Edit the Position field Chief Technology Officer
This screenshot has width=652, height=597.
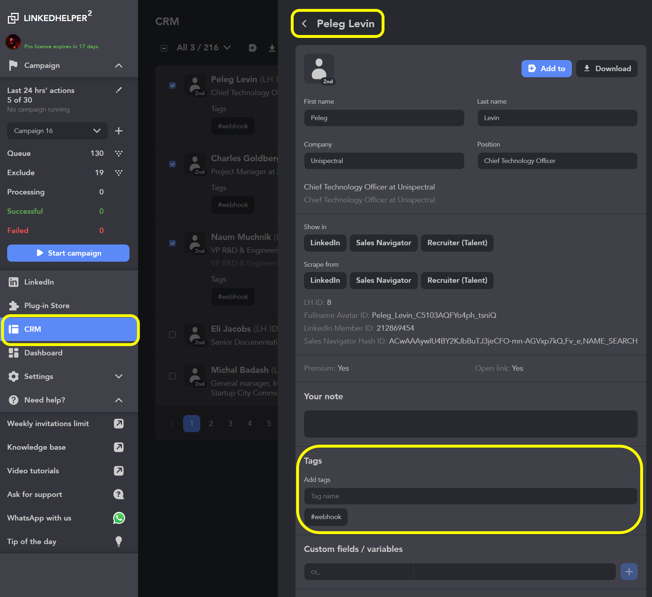[x=557, y=161]
